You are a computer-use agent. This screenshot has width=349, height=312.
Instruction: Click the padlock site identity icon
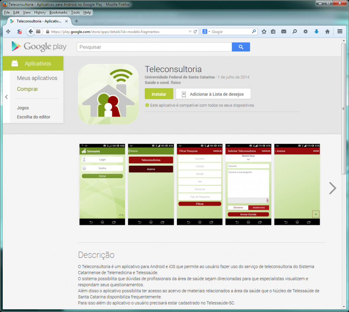tap(47, 32)
